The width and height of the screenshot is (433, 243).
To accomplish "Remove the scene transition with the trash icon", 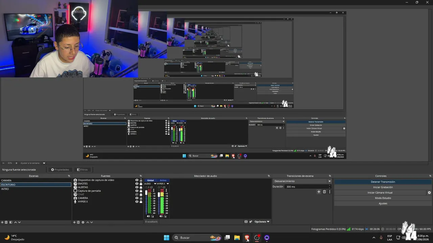I will [x=324, y=192].
